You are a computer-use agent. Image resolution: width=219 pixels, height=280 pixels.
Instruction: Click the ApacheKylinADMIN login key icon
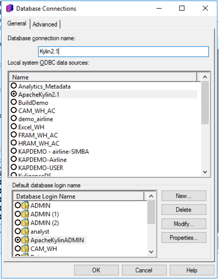25,240
